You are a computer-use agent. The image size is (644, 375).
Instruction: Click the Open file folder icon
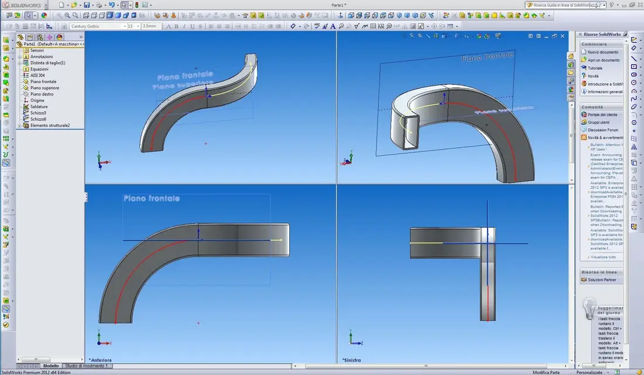click(x=74, y=5)
